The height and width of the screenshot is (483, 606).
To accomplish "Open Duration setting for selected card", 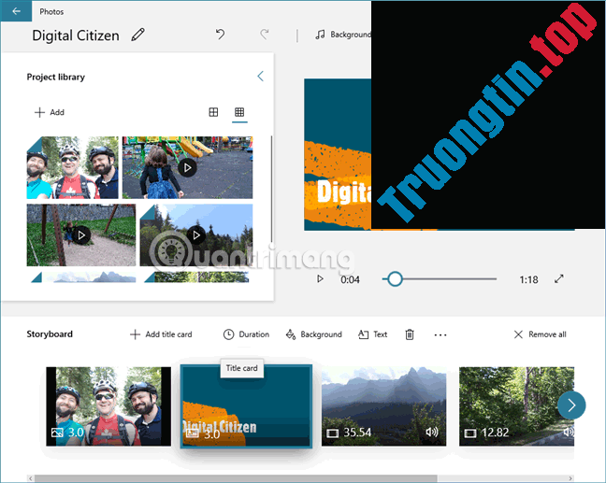I will (246, 334).
